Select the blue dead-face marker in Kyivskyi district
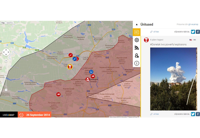The width and height of the screenshot is (200, 138). point(91,72)
